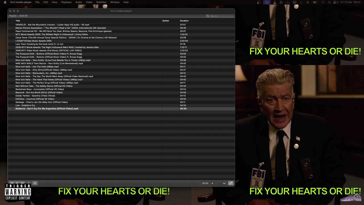The width and height of the screenshot is (364, 205).
Task: Select Daddy Yankee - Gasolina track
Action: [x=121, y=96]
